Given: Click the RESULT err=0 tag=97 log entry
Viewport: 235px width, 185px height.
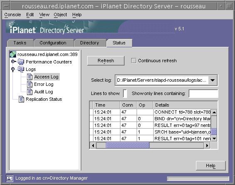Looking at the screenshot, I should pos(182,125).
